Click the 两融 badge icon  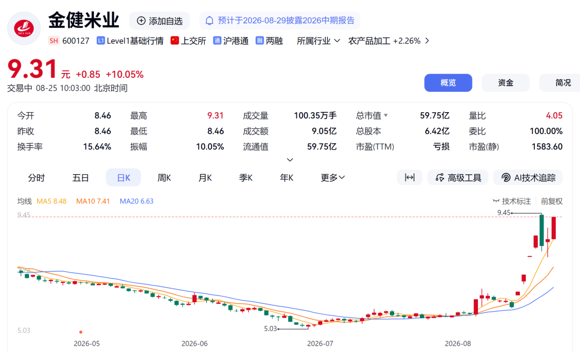click(x=260, y=40)
